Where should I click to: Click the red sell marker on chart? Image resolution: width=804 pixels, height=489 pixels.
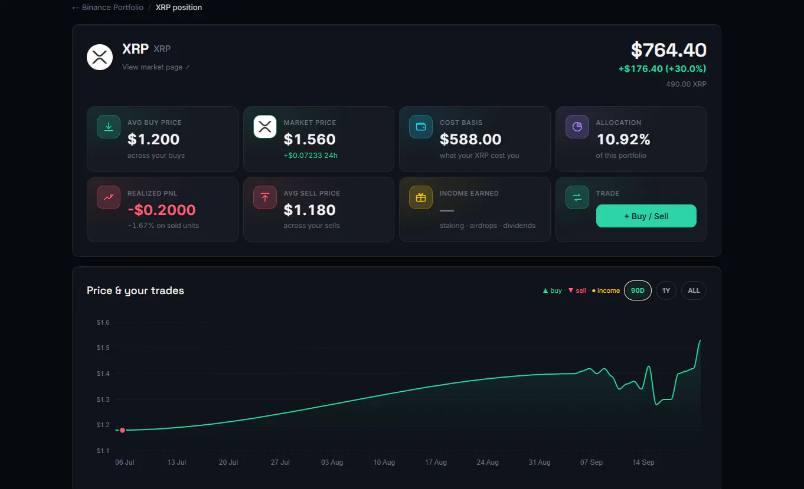[x=122, y=430]
